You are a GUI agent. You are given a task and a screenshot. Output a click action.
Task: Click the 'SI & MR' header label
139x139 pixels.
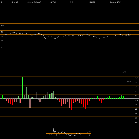tap(15, 2)
